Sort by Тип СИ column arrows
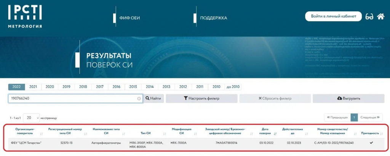This screenshot has width=390, height=156. (x=165, y=134)
